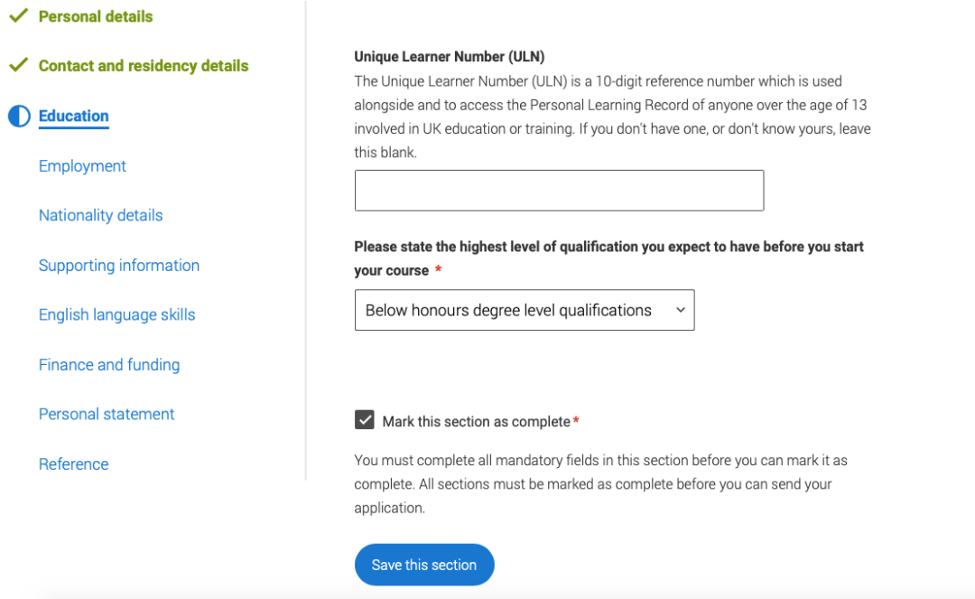This screenshot has width=975, height=599.
Task: Click the Contact and residency checkmark icon
Action: [18, 66]
